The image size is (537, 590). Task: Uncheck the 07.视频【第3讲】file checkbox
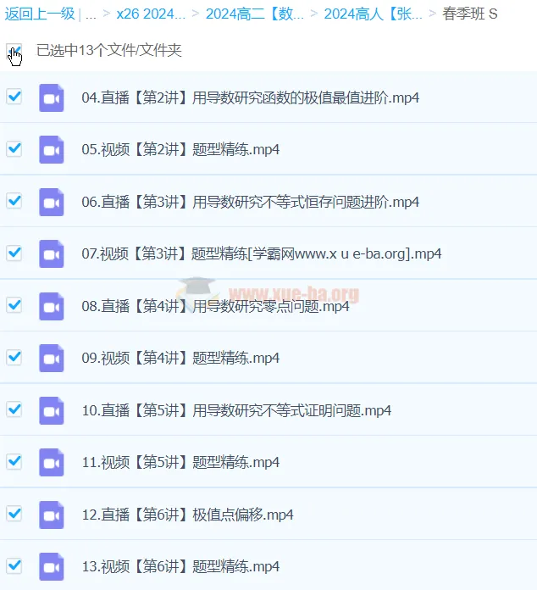tap(14, 253)
